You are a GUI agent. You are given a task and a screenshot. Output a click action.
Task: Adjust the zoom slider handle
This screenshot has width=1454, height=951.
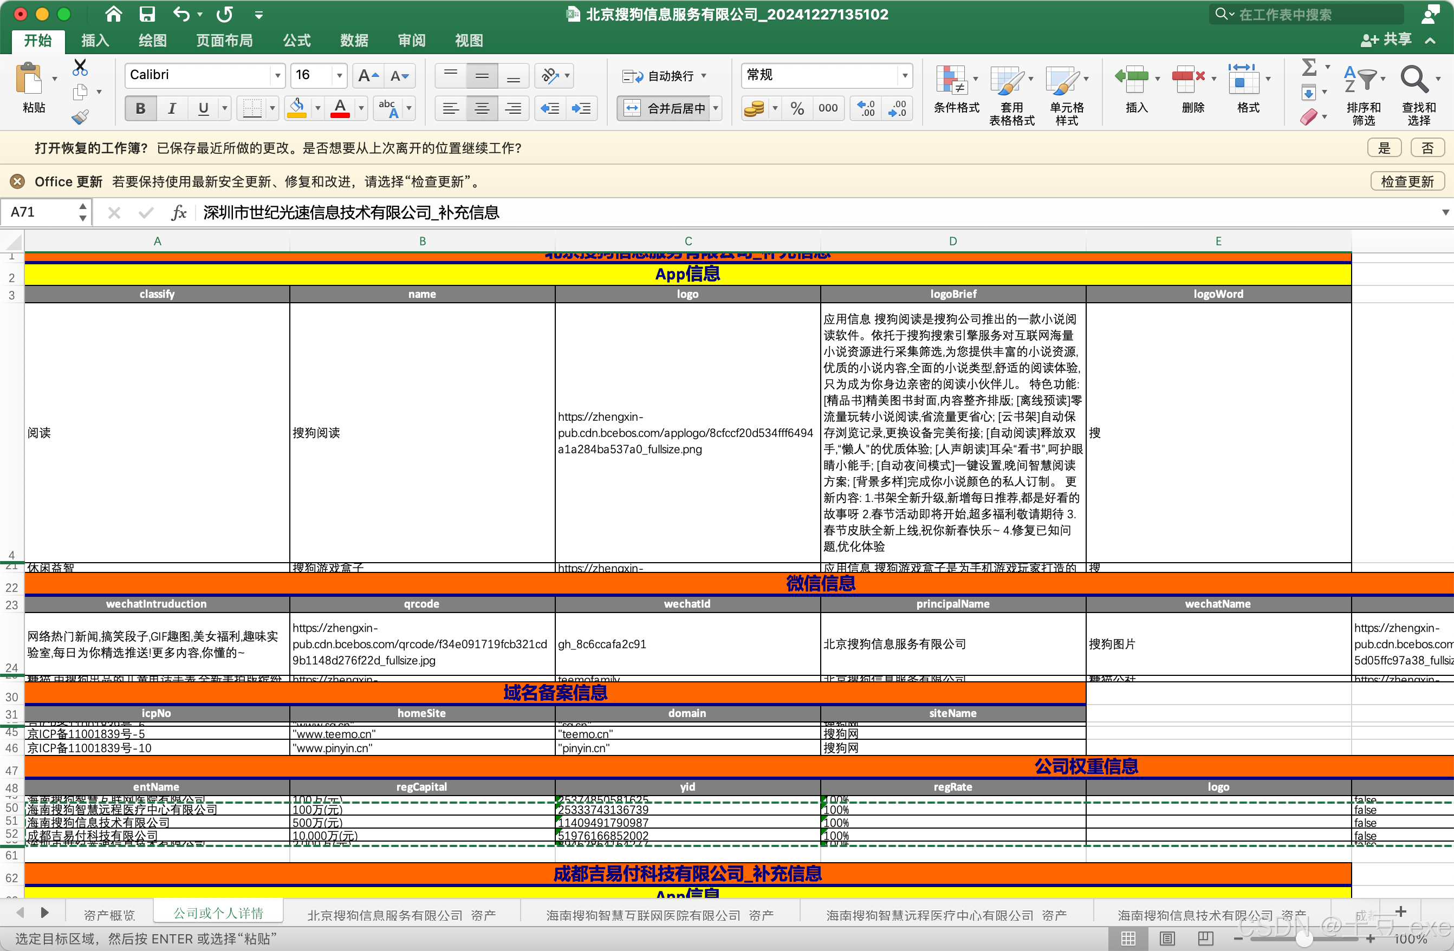(x=1304, y=939)
